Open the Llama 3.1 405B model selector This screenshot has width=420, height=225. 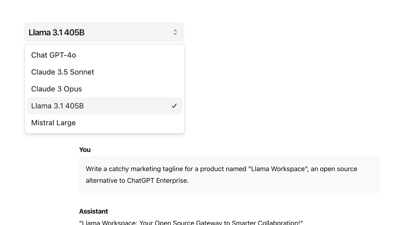104,32
